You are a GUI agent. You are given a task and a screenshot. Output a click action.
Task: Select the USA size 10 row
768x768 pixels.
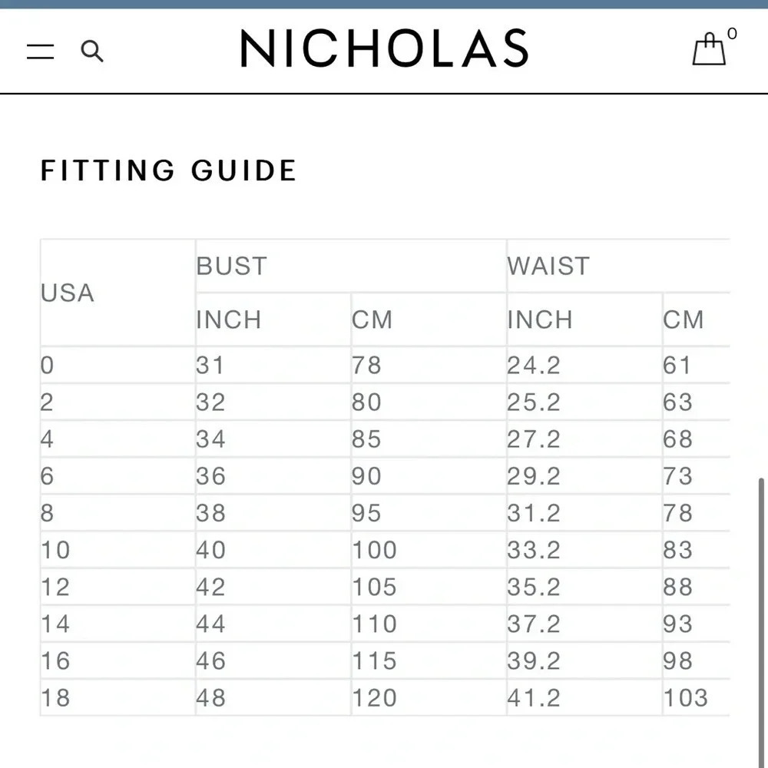pos(385,550)
